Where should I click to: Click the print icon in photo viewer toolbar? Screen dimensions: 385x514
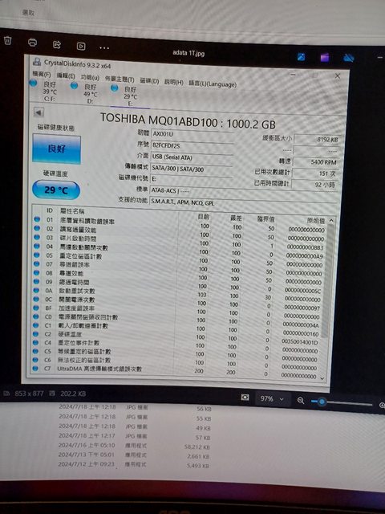pyautogui.click(x=32, y=43)
